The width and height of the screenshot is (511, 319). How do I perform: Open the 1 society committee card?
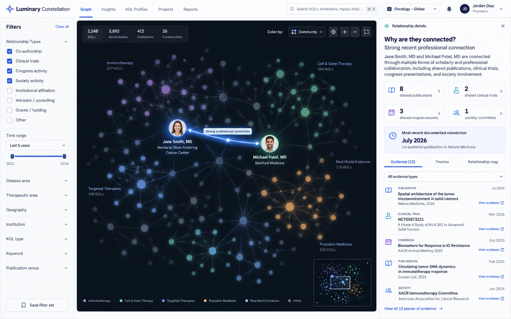point(477,114)
